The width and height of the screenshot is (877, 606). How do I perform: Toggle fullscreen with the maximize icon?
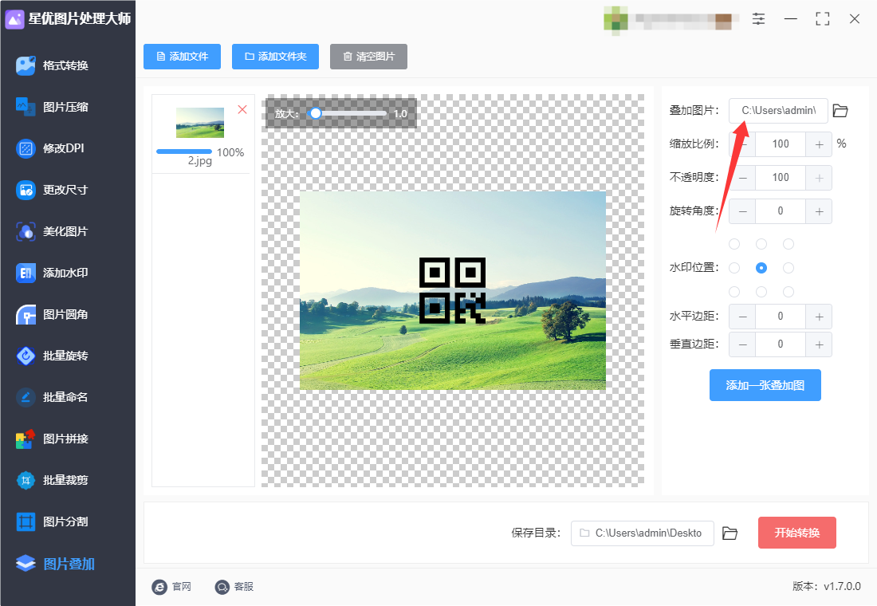click(x=823, y=19)
